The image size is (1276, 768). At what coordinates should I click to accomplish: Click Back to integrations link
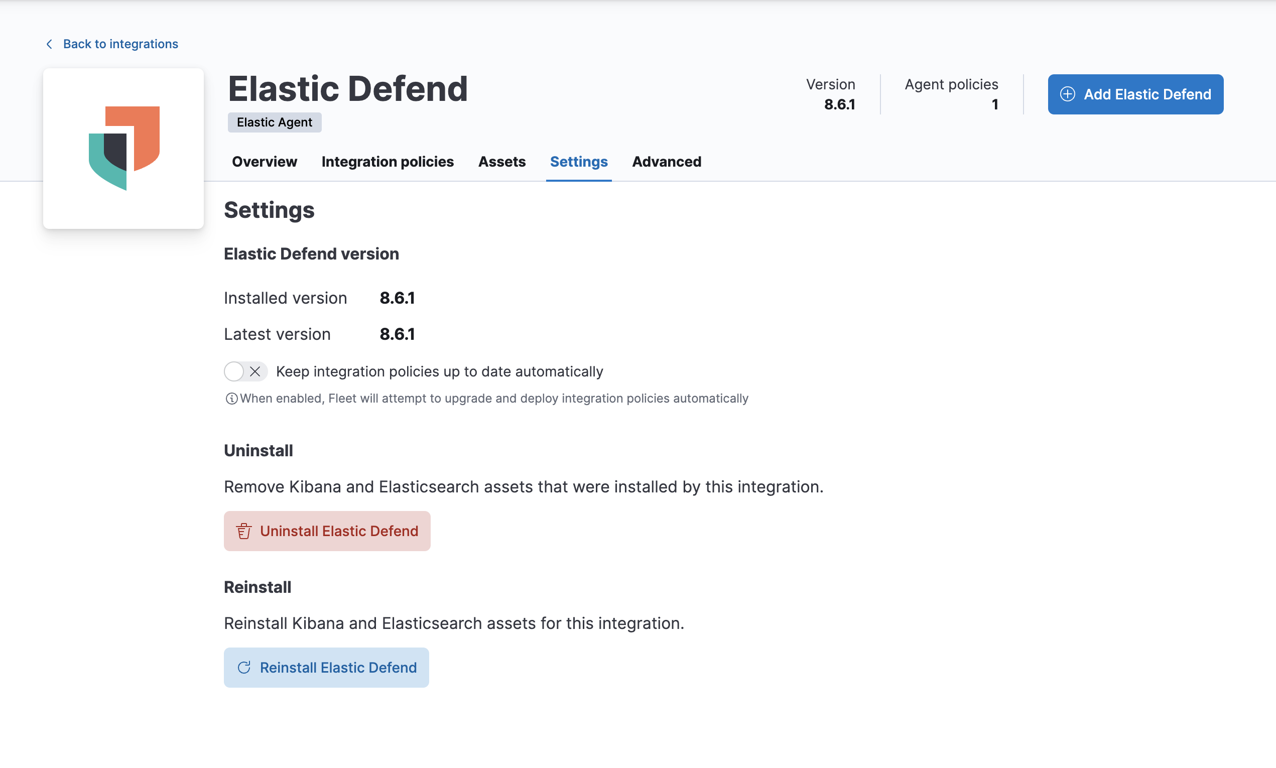tap(120, 44)
